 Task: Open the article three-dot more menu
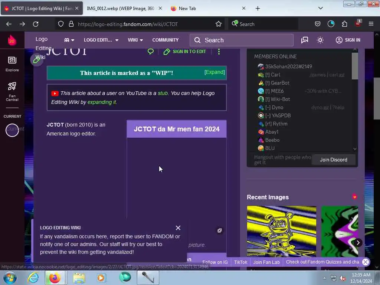point(219,52)
